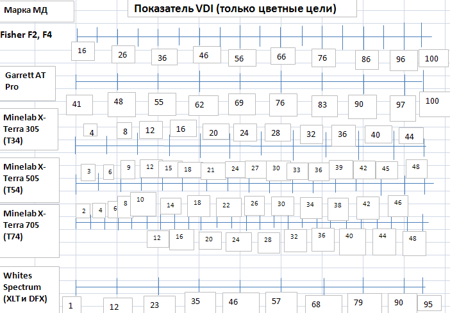Screen dimensions: 450x313
Task: Click the '39' box in the X-Terra 505 row
Action: coord(341,170)
